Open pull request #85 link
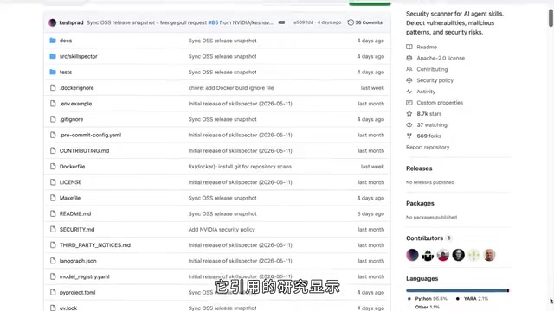The width and height of the screenshot is (554, 311). [213, 22]
